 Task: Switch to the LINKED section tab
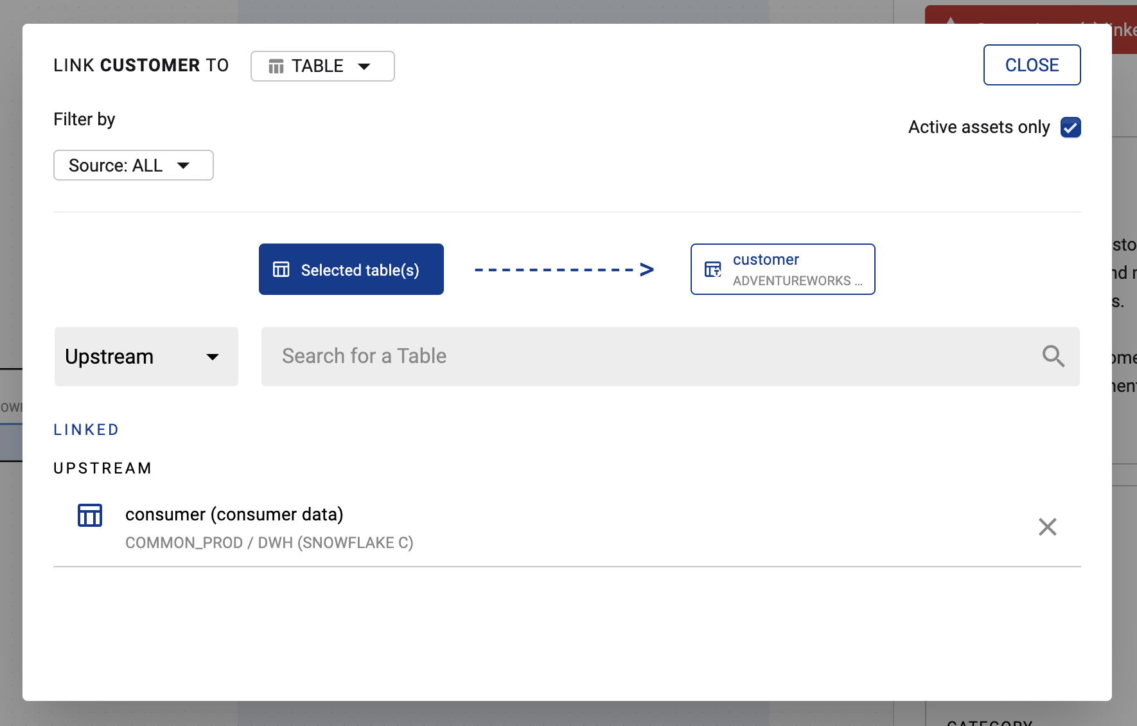point(86,430)
